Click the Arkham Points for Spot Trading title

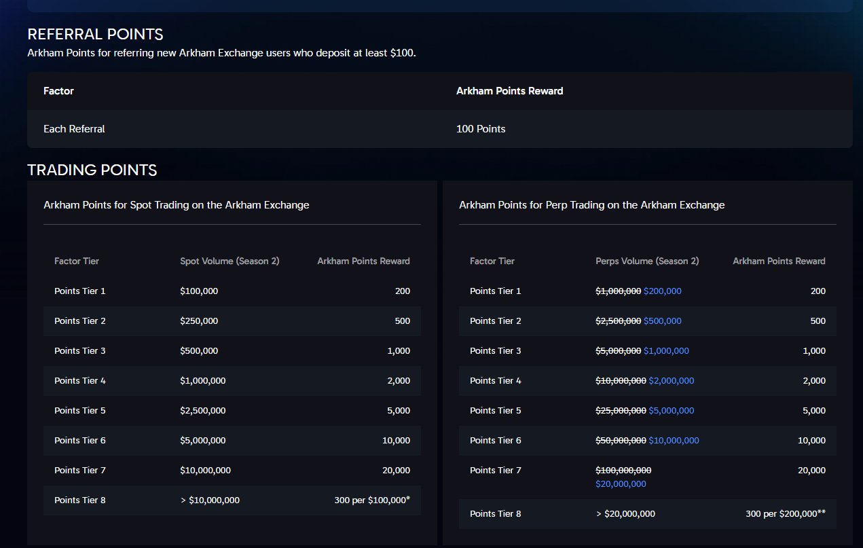click(177, 204)
